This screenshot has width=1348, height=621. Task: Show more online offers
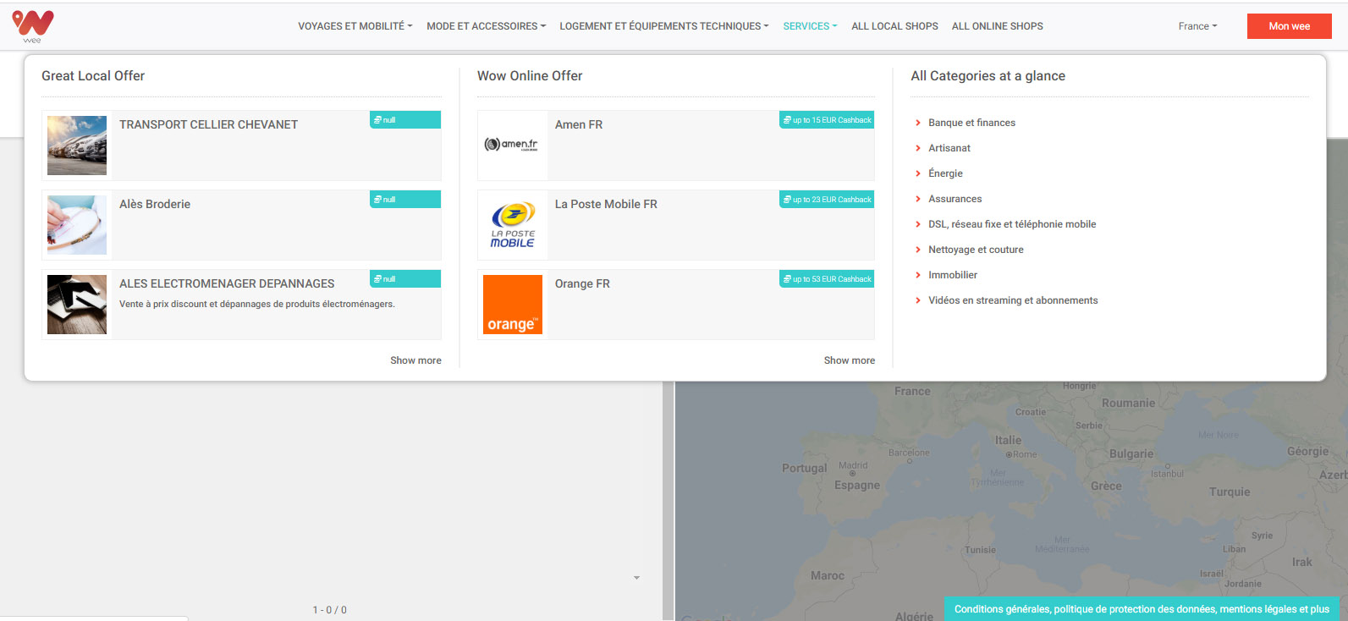(850, 360)
